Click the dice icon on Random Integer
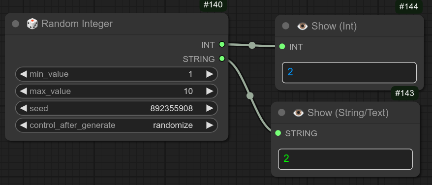The height and width of the screenshot is (185, 432). pos(32,24)
